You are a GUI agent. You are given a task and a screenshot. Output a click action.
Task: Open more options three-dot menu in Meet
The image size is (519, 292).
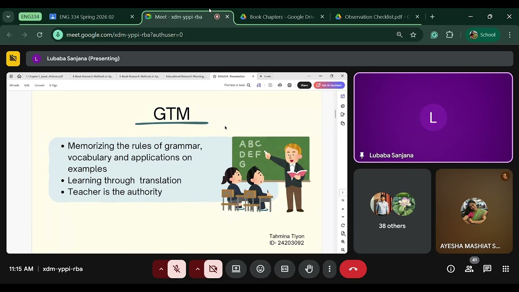(x=330, y=269)
